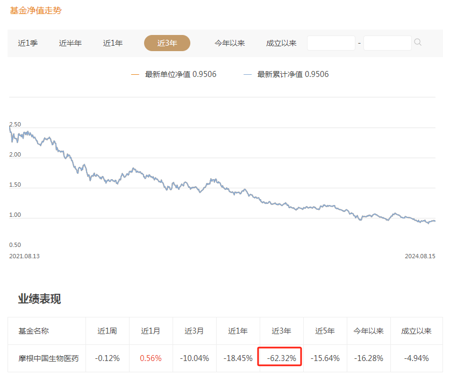Click the blue cumulative NAV legend marker
Image resolution: width=450 pixels, height=382 pixels.
[247, 75]
